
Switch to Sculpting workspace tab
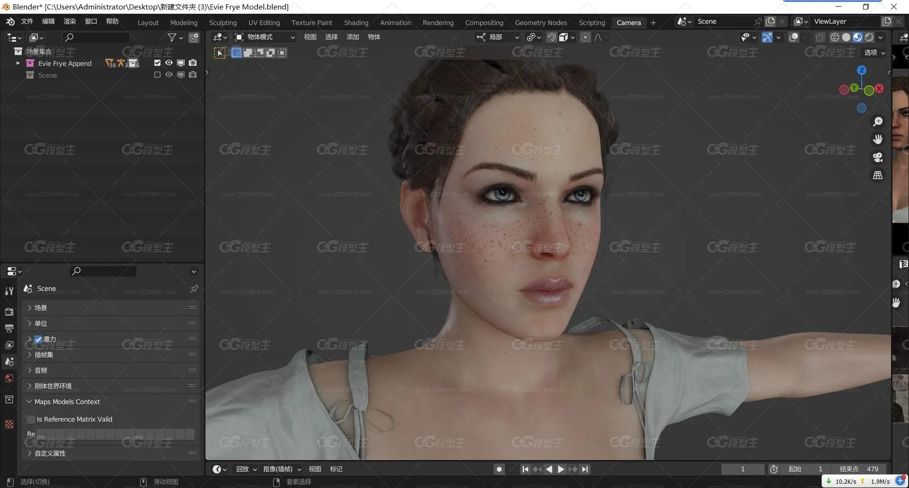[223, 23]
